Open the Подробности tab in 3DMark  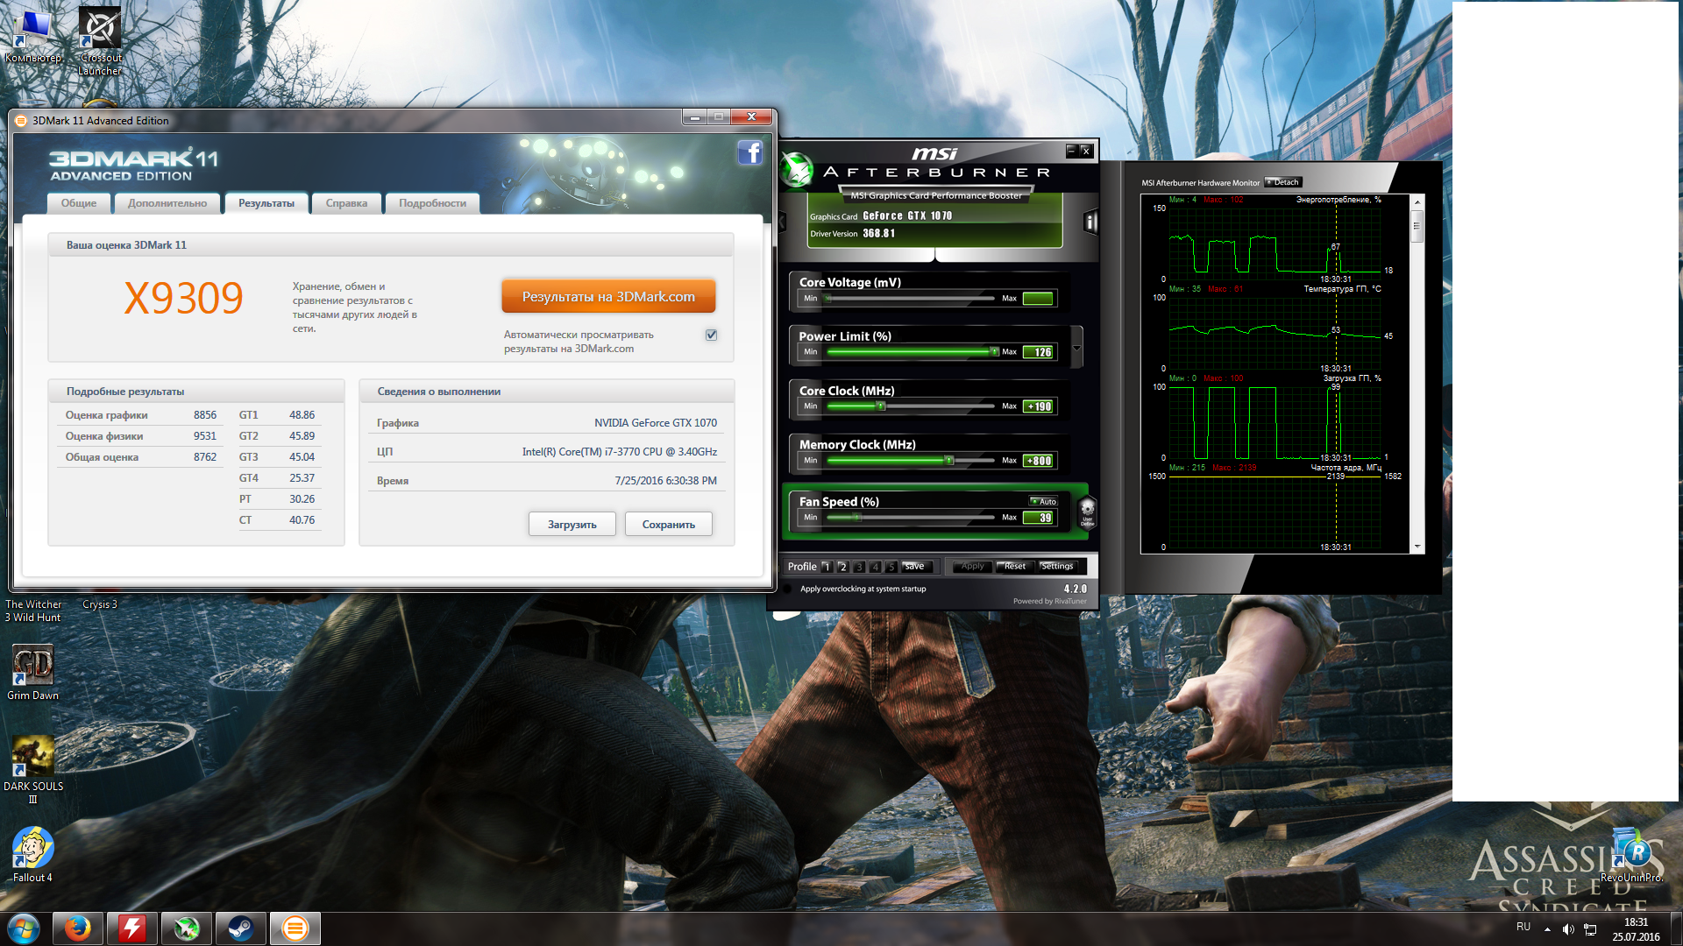point(432,203)
